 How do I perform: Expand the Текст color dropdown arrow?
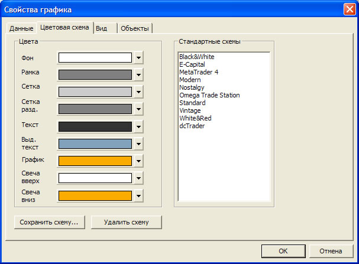click(138, 127)
